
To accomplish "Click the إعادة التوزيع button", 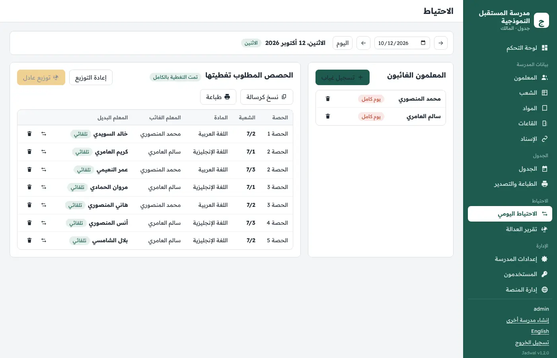I will (91, 78).
